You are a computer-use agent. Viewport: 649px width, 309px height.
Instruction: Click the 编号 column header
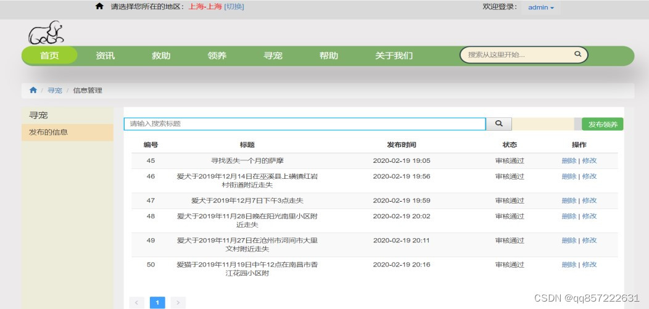151,145
